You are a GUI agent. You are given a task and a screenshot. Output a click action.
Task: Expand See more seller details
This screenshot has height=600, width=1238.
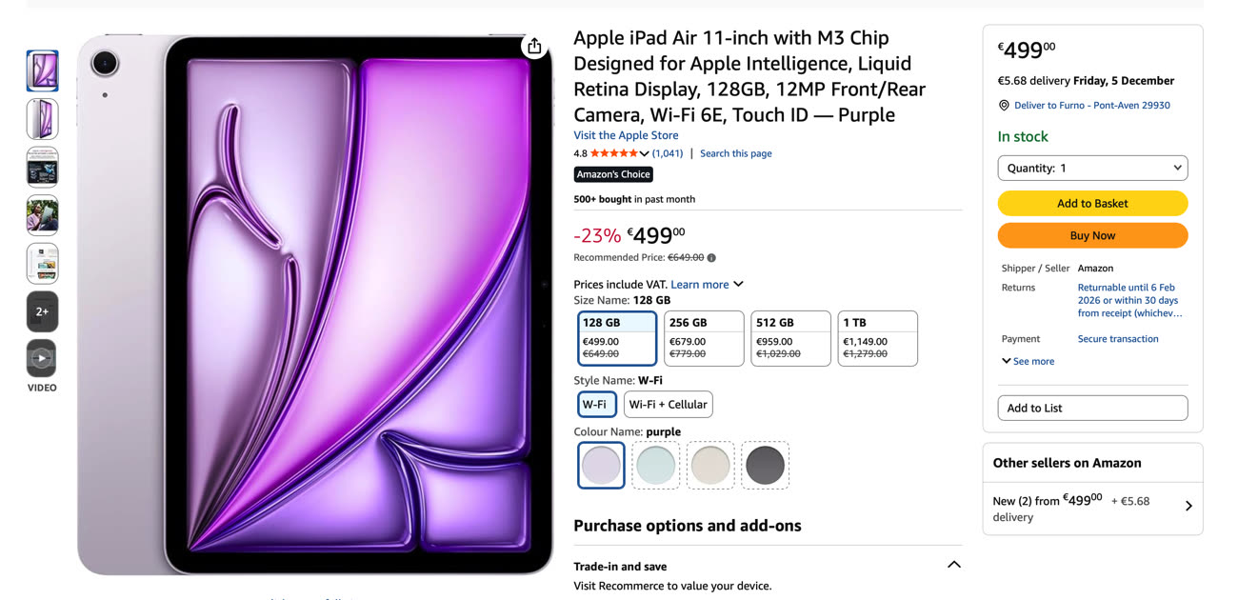(1028, 362)
